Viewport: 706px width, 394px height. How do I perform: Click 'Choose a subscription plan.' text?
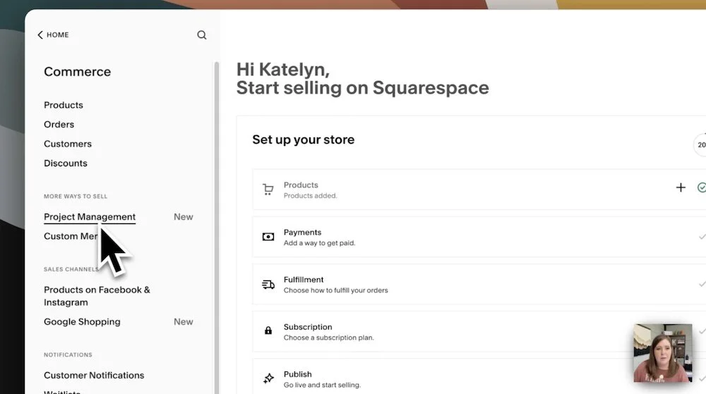coord(329,338)
